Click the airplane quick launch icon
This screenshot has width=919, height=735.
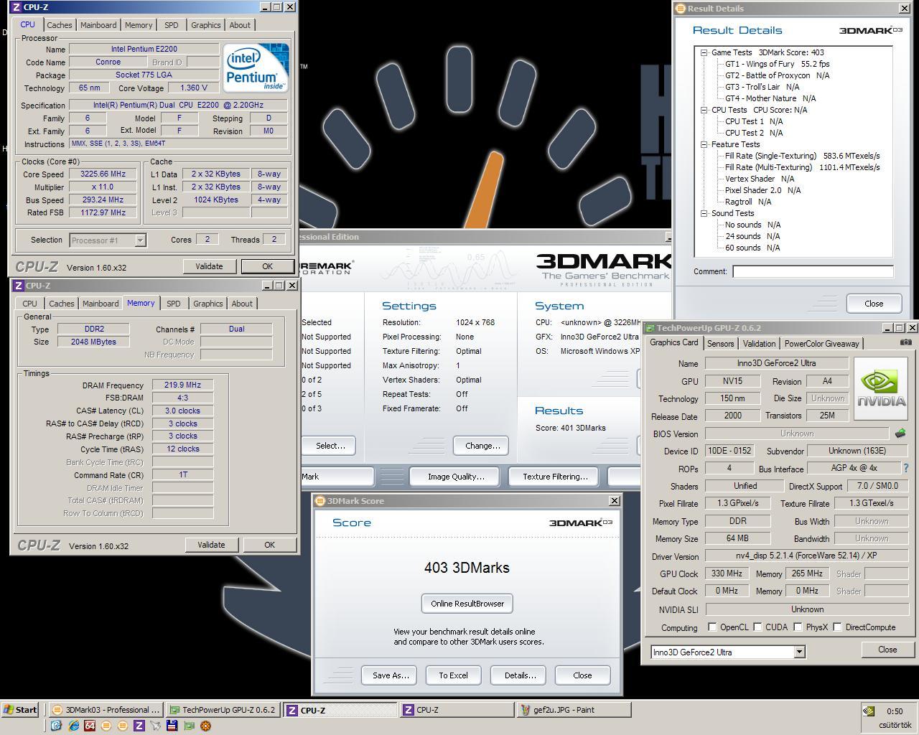[x=156, y=726]
